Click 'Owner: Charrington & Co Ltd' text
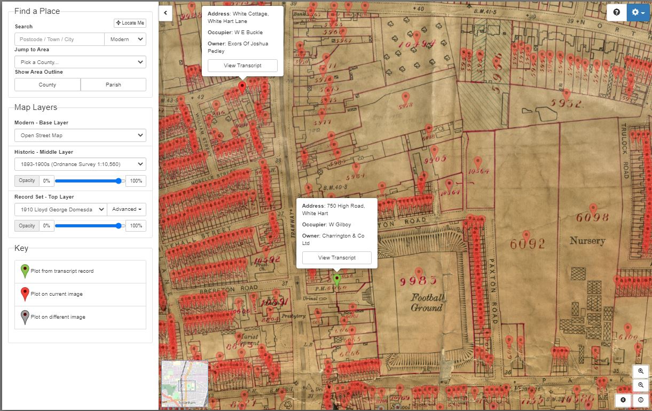Screen dimensions: 652x411 (x=333, y=239)
